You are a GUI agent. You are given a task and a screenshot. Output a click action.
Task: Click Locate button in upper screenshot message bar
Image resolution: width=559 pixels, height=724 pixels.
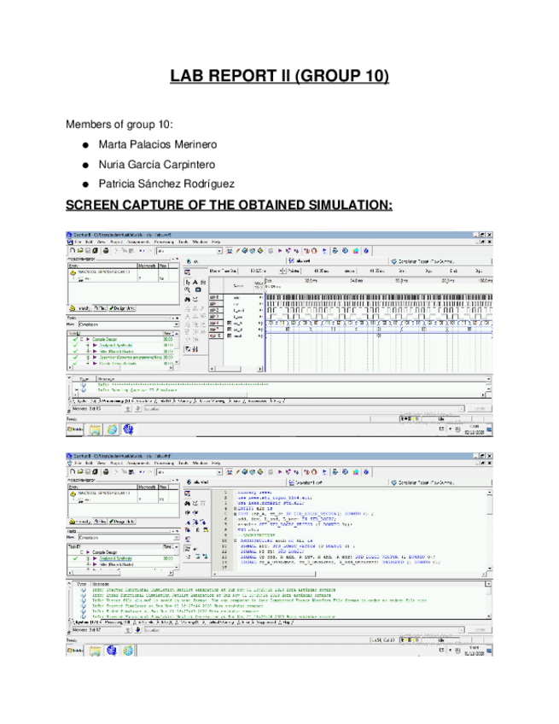pos(480,409)
